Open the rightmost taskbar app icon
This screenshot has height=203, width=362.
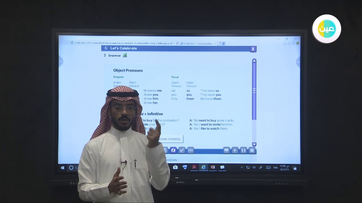point(222,167)
